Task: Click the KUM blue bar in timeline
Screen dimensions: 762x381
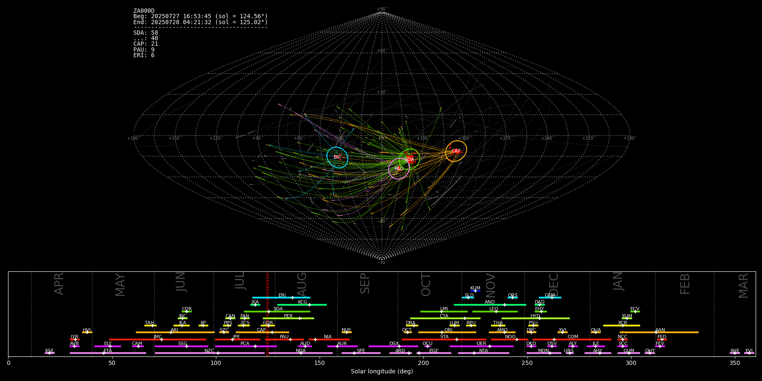Action: click(x=475, y=291)
